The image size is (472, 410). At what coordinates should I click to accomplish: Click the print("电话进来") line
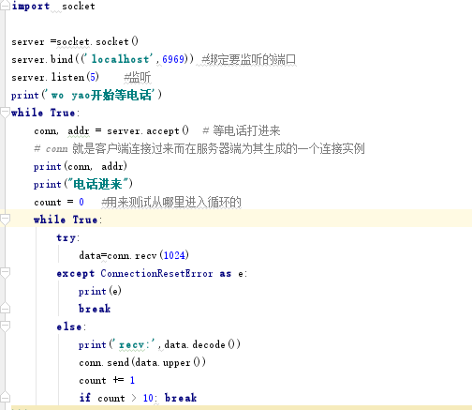tap(83, 184)
